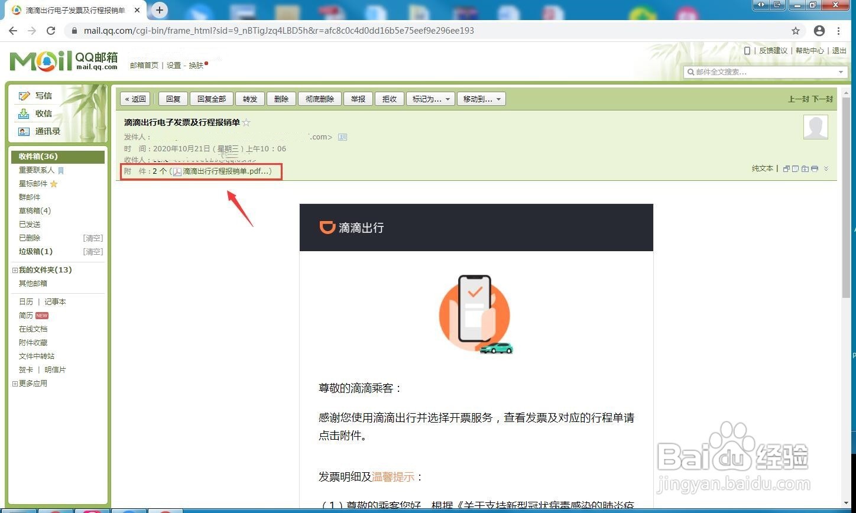Click the site lock icon in address bar
Viewport: 856px width, 513px height.
(74, 31)
